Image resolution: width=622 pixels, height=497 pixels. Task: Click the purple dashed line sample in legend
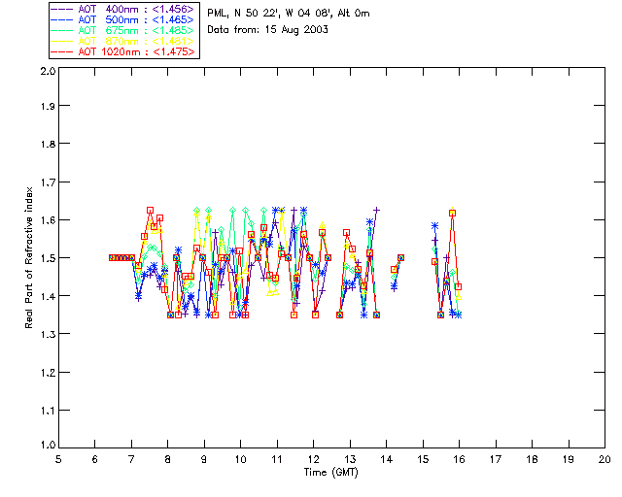[62, 9]
